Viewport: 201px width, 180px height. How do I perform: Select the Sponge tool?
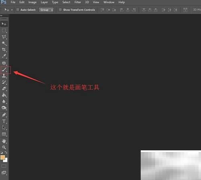pos(4,107)
